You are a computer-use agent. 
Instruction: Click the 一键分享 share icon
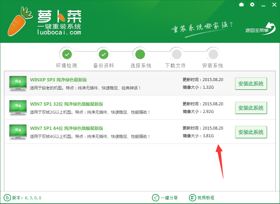[x=155, y=197]
